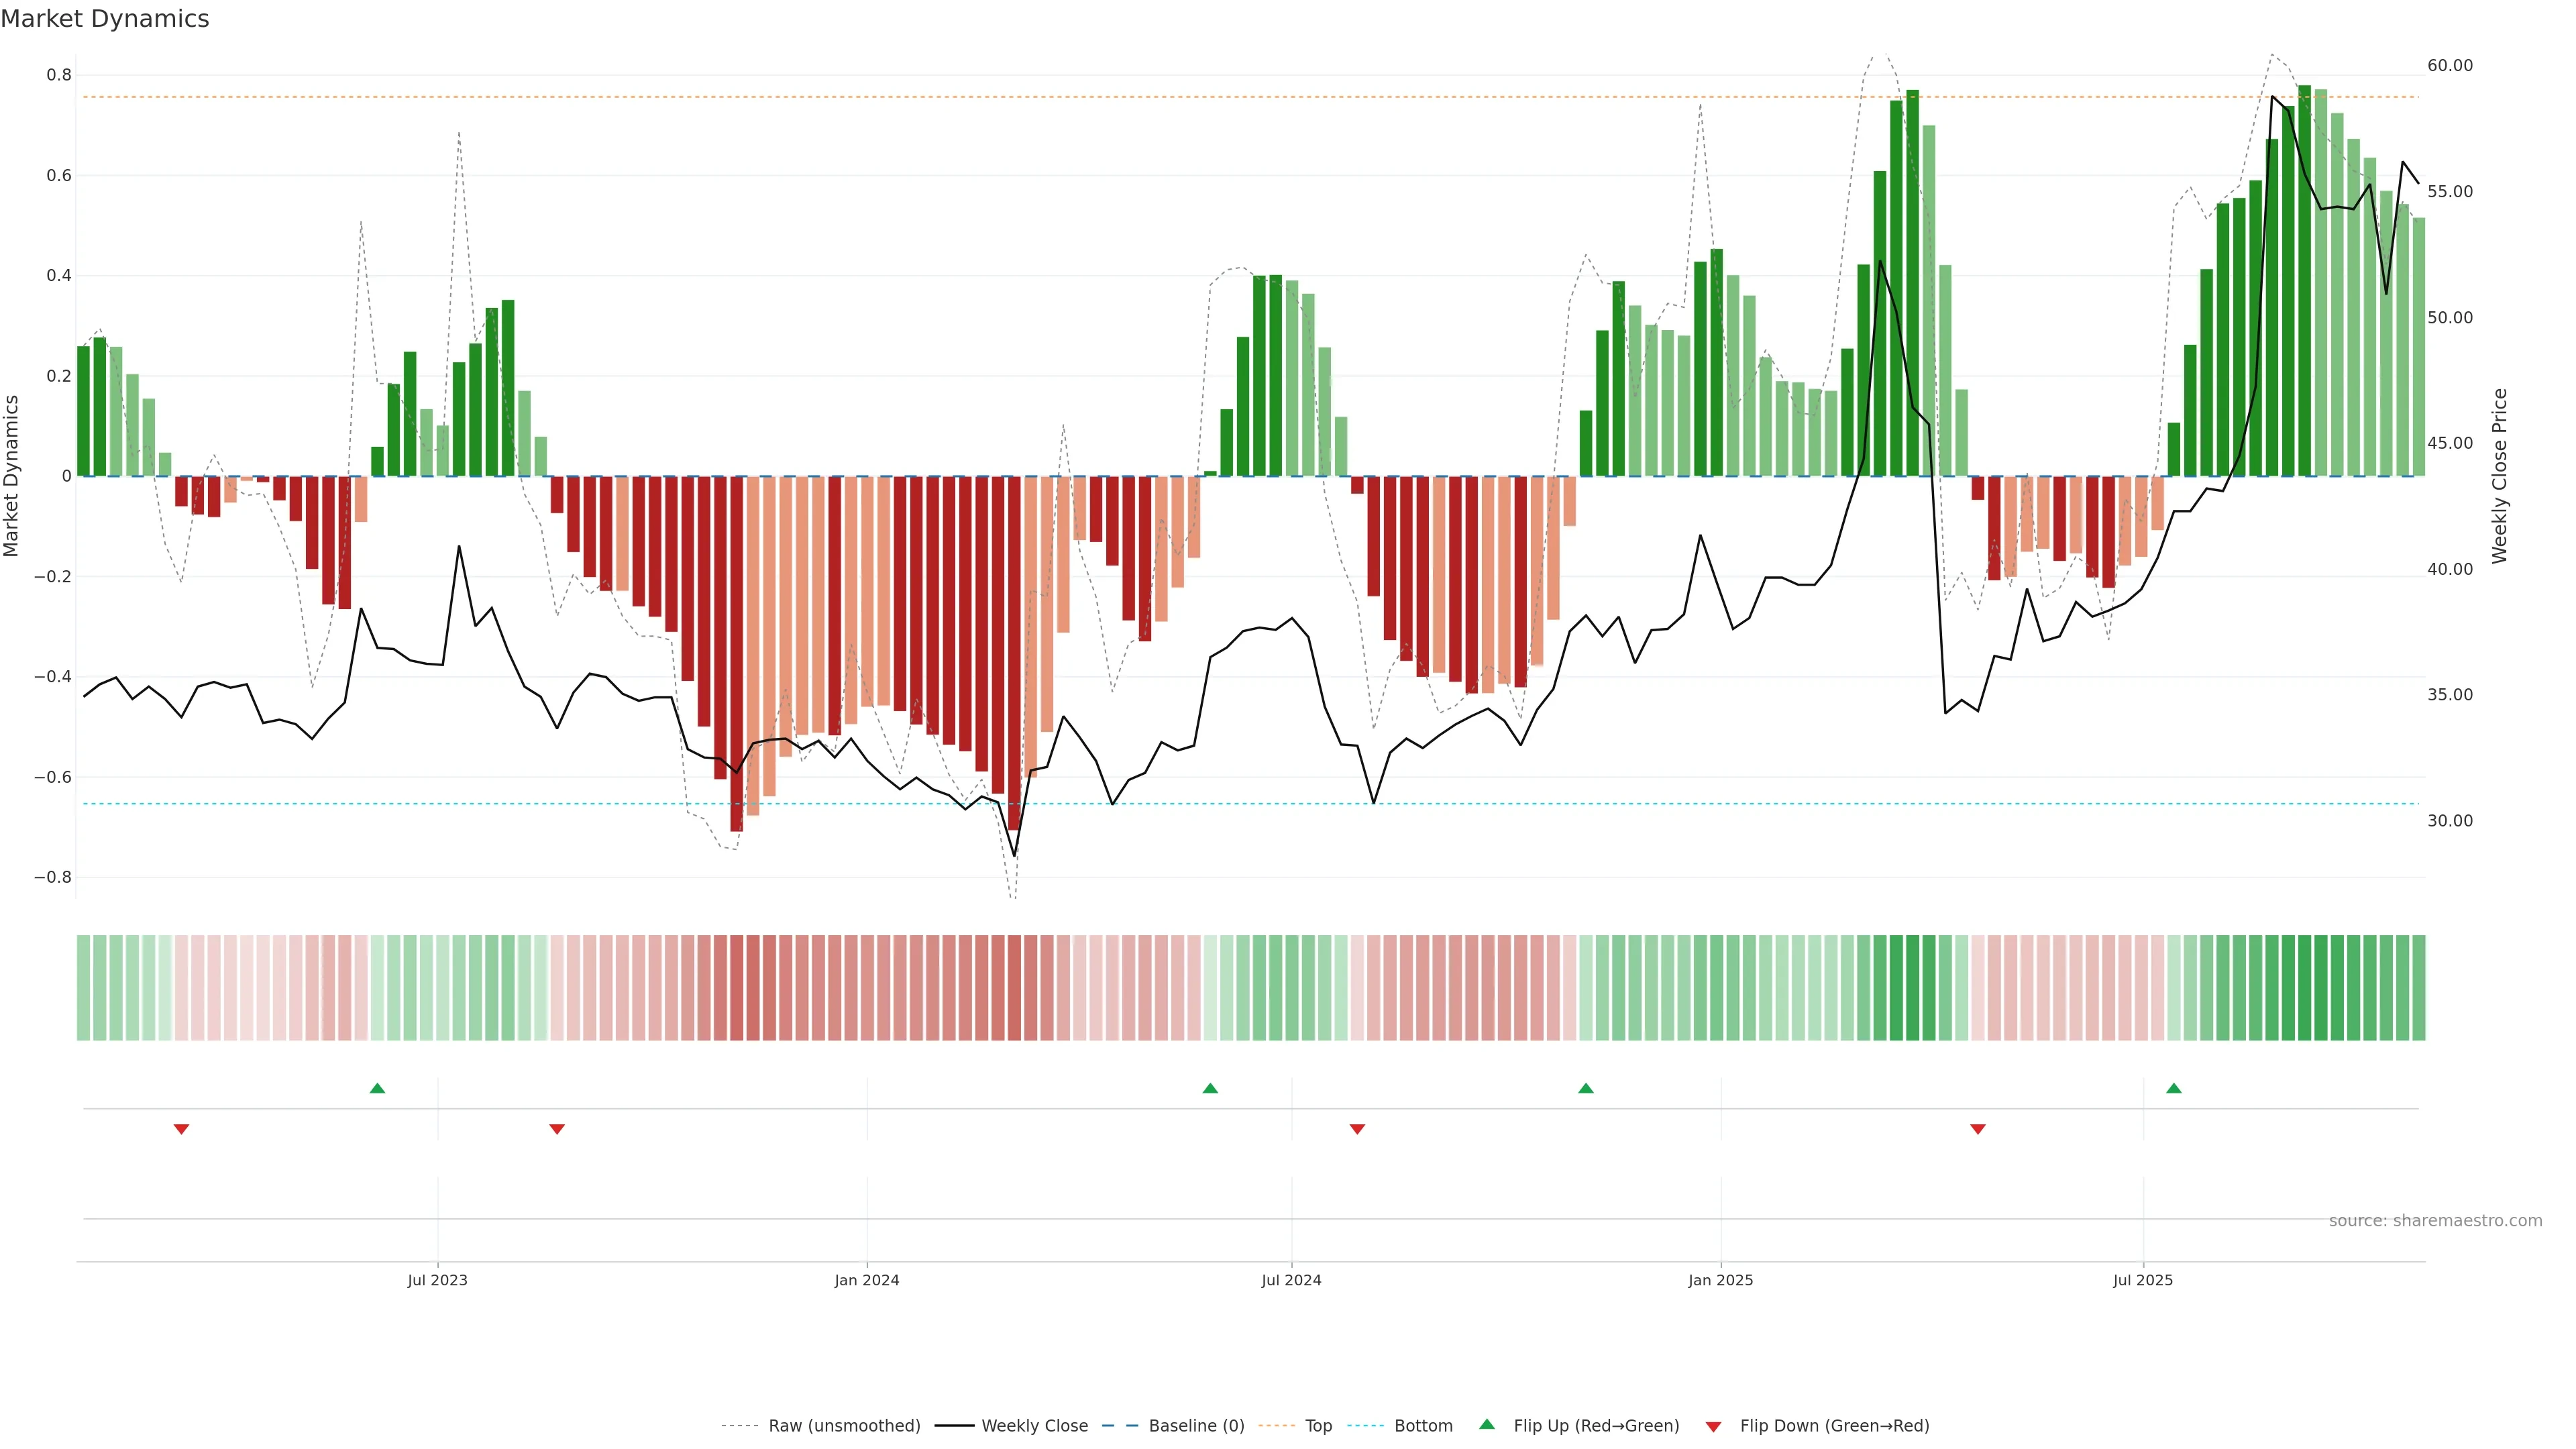The width and height of the screenshot is (2576, 1449).
Task: Click the flip-up triangle just before Jul 2024
Action: click(1210, 1088)
